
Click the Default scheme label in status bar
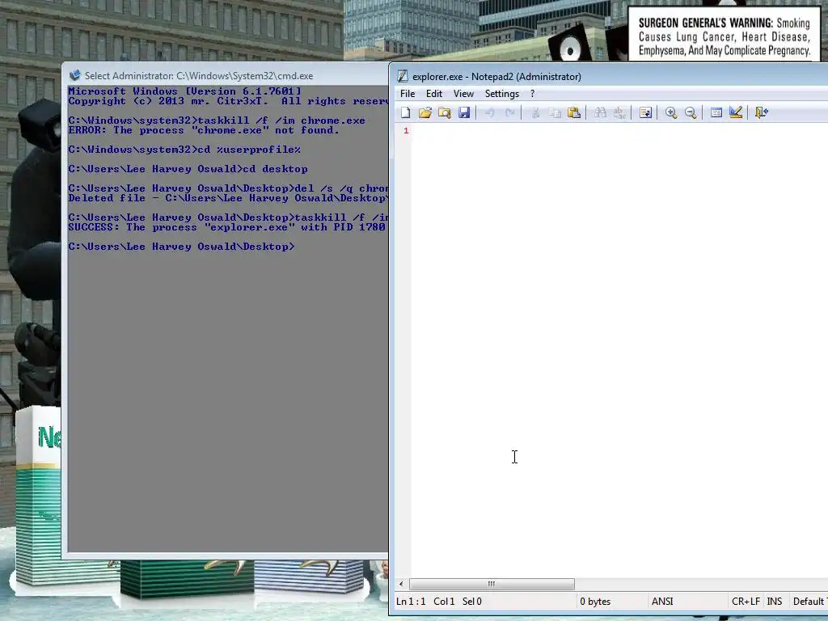[x=809, y=602]
